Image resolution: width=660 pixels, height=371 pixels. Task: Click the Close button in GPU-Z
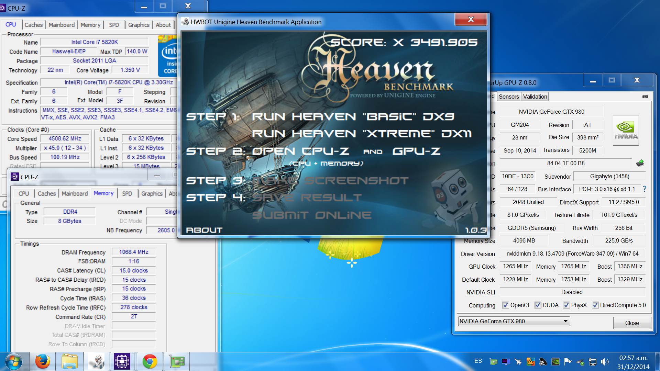[632, 323]
